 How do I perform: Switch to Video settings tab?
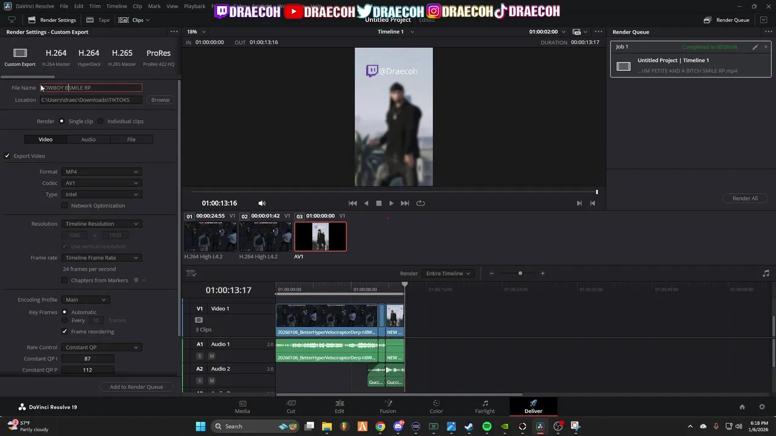[x=45, y=139]
